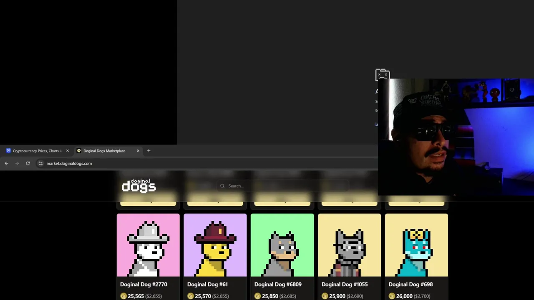Viewport: 534px width, 300px height.
Task: Close the Cryptocurrency Prices tab
Action: [x=67, y=151]
